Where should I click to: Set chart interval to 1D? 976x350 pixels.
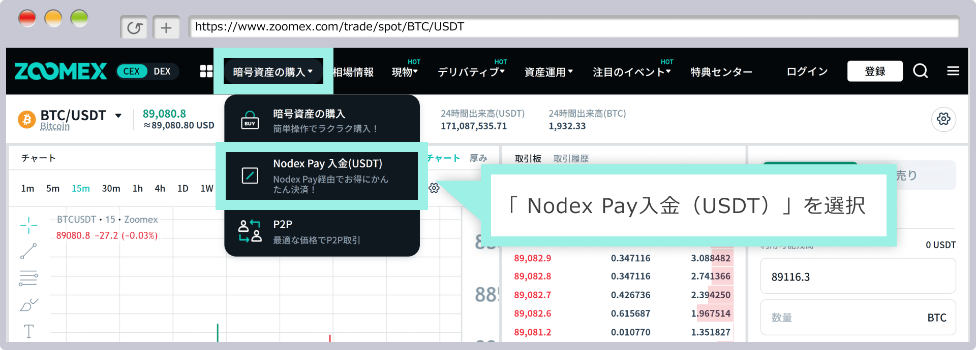pos(183,188)
